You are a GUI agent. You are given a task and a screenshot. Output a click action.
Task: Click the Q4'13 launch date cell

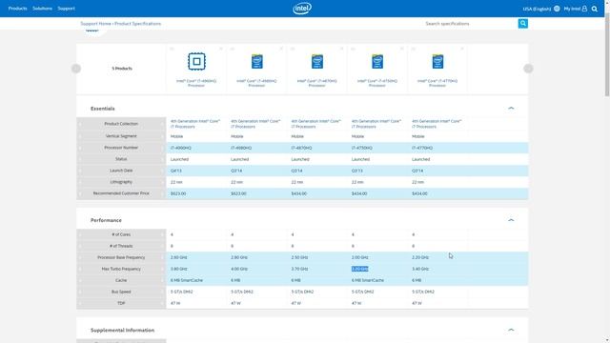click(x=175, y=171)
